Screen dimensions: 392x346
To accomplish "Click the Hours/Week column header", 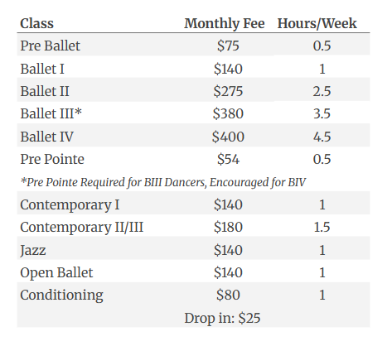I will pos(317,23).
